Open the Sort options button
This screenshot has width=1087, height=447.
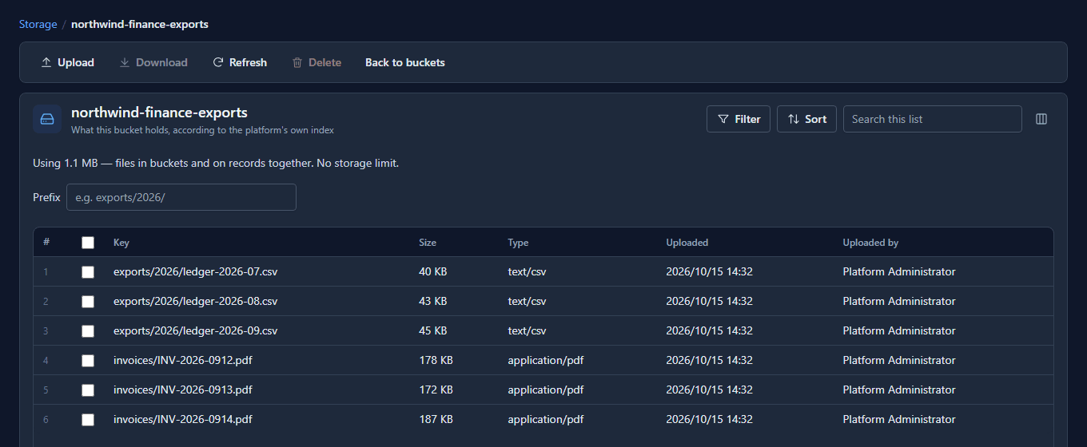point(806,119)
